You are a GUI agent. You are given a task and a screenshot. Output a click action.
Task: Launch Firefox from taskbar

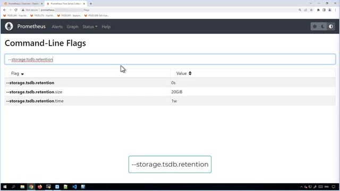(x=40, y=187)
